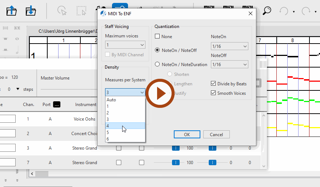Choose 5 in Measures per System list
This screenshot has height=187, width=320.
click(125, 133)
